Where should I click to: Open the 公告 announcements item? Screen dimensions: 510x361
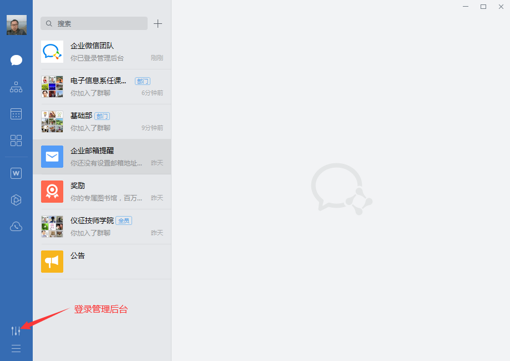(102, 262)
